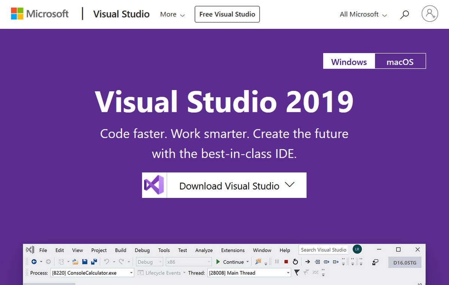
Task: Open the Build menu
Action: point(120,250)
